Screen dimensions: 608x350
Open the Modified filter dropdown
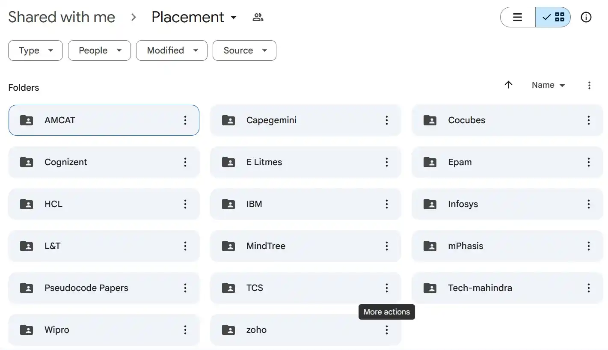(x=172, y=50)
